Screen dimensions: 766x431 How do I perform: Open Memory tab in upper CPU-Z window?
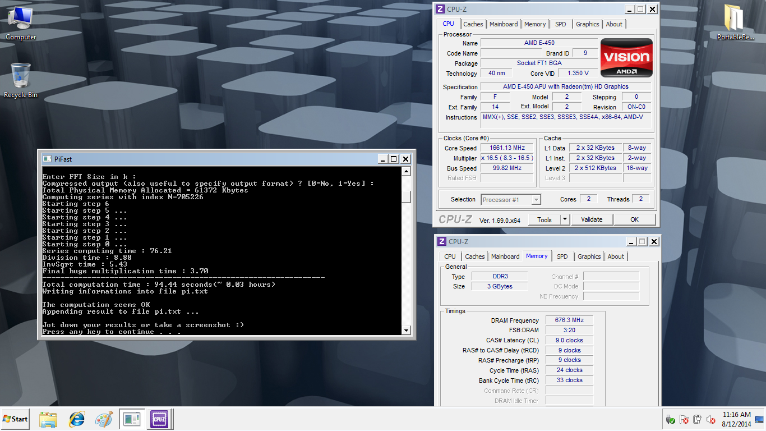(535, 24)
